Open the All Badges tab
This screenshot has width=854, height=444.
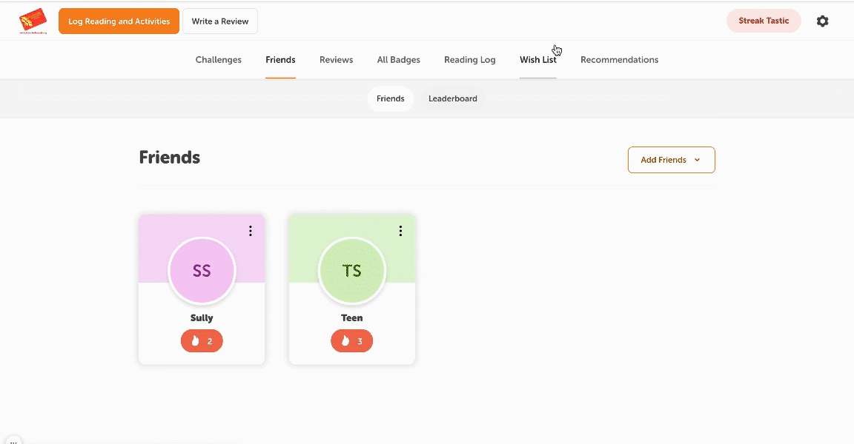(398, 60)
